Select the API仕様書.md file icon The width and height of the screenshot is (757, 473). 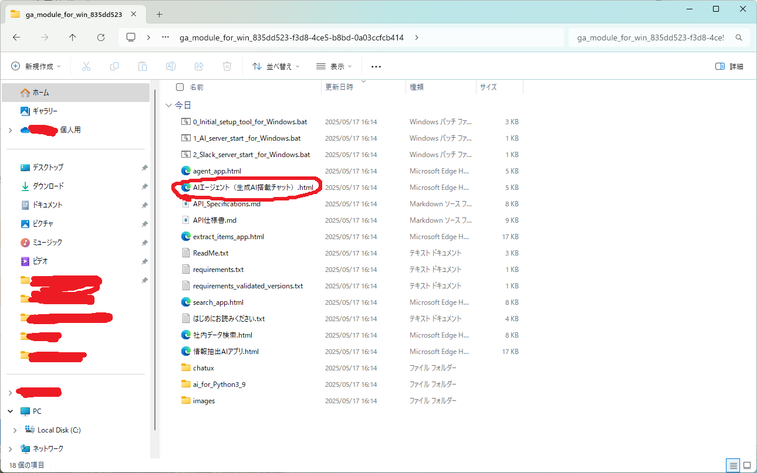point(186,220)
